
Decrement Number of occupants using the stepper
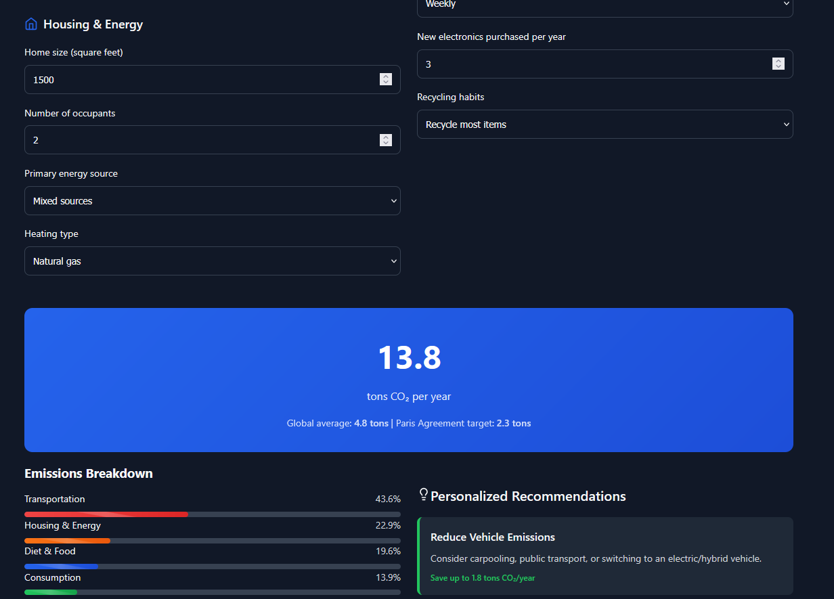pyautogui.click(x=386, y=143)
